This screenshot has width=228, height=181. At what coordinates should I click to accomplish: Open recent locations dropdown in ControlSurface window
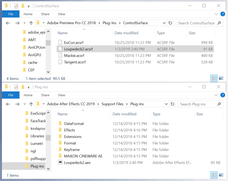pyautogui.click(x=25, y=23)
